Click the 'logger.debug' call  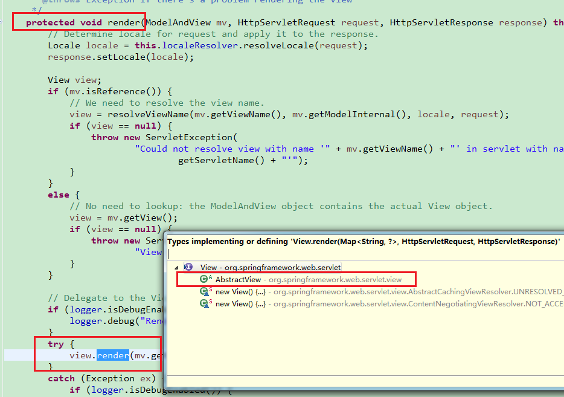point(102,321)
